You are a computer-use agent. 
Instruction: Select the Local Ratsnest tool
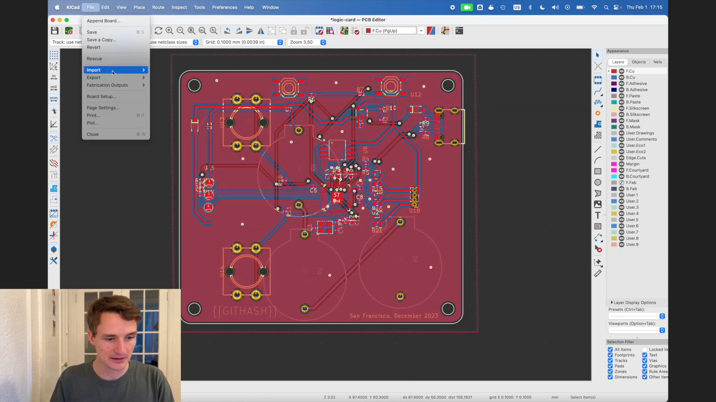[x=598, y=67]
